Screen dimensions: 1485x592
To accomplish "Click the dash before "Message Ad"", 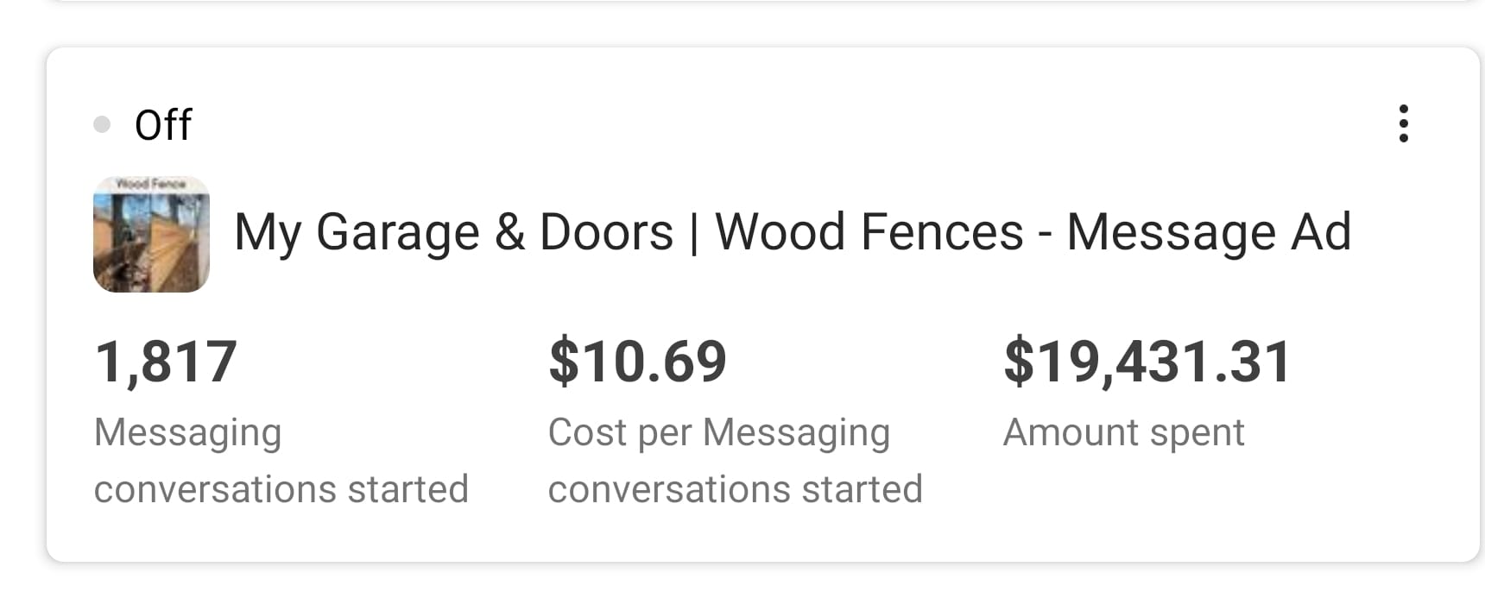I will (1045, 235).
